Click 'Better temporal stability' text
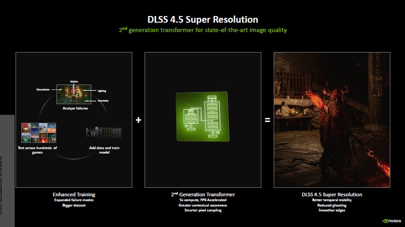The height and width of the screenshot is (227, 405). pos(332,200)
